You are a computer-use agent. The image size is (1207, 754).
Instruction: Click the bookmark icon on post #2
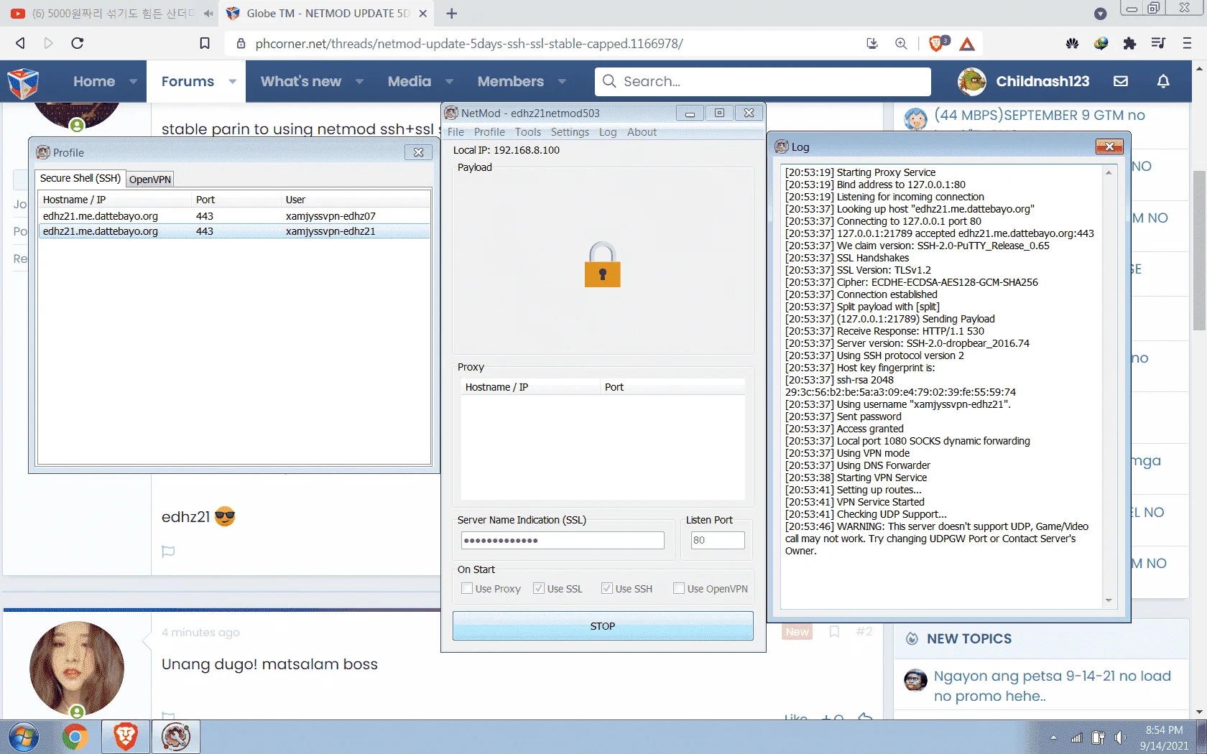point(834,632)
